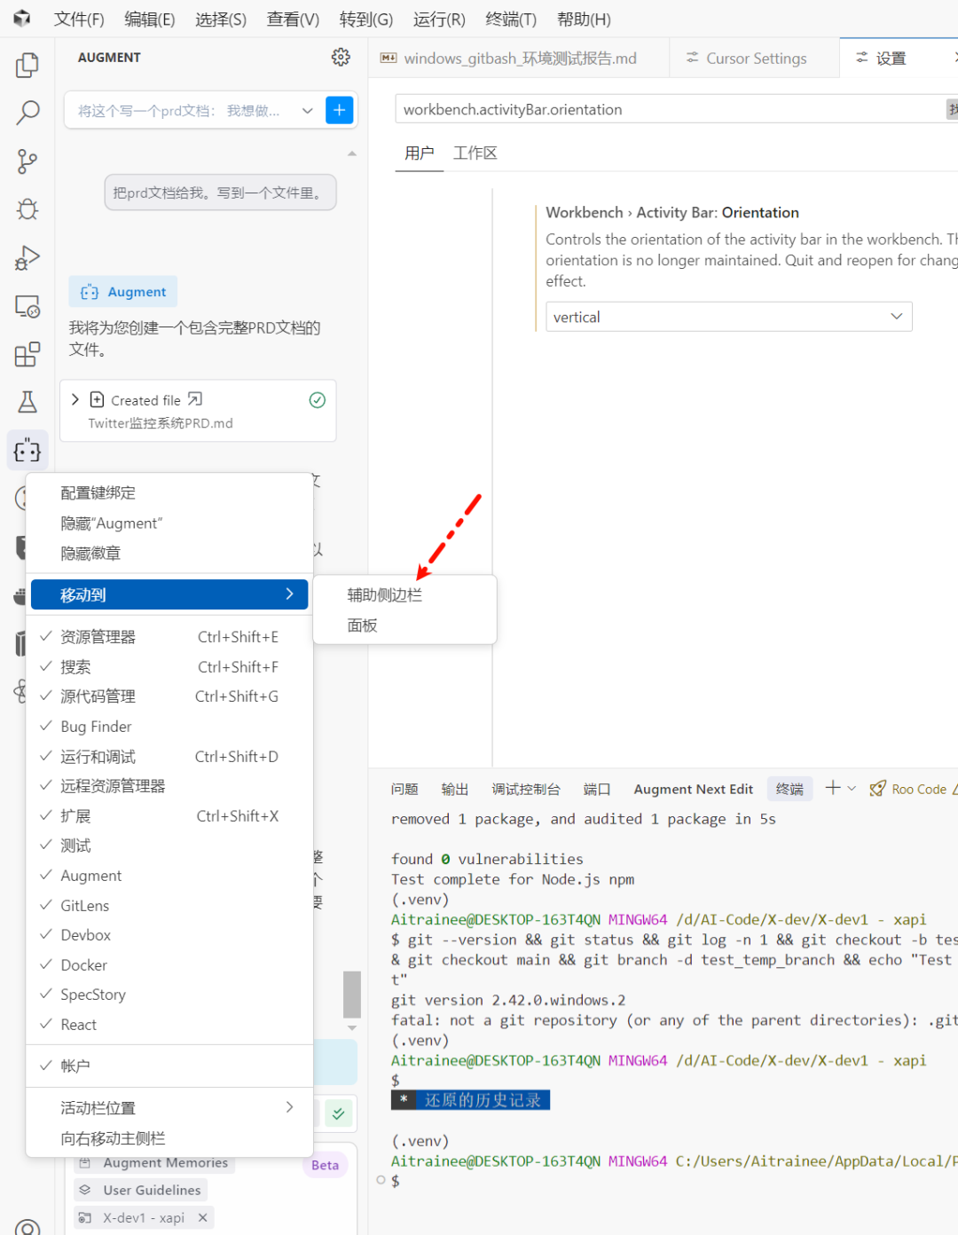Open the Testing flask icon

click(x=27, y=402)
